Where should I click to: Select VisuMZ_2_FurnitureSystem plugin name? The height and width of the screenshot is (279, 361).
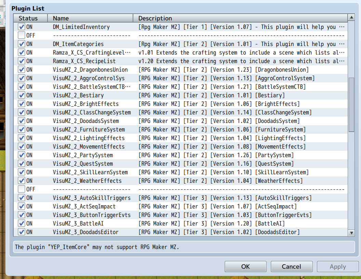tap(89, 129)
